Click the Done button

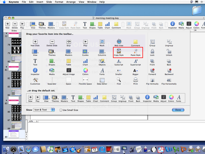click(x=178, y=110)
